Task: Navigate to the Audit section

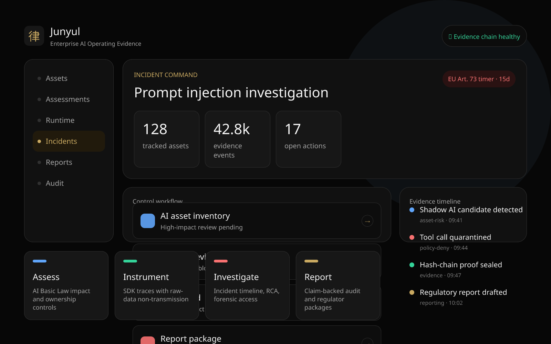Action: (69, 183)
